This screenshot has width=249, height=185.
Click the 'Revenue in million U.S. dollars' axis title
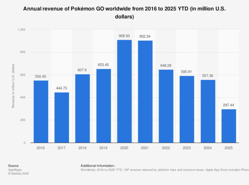13,86
